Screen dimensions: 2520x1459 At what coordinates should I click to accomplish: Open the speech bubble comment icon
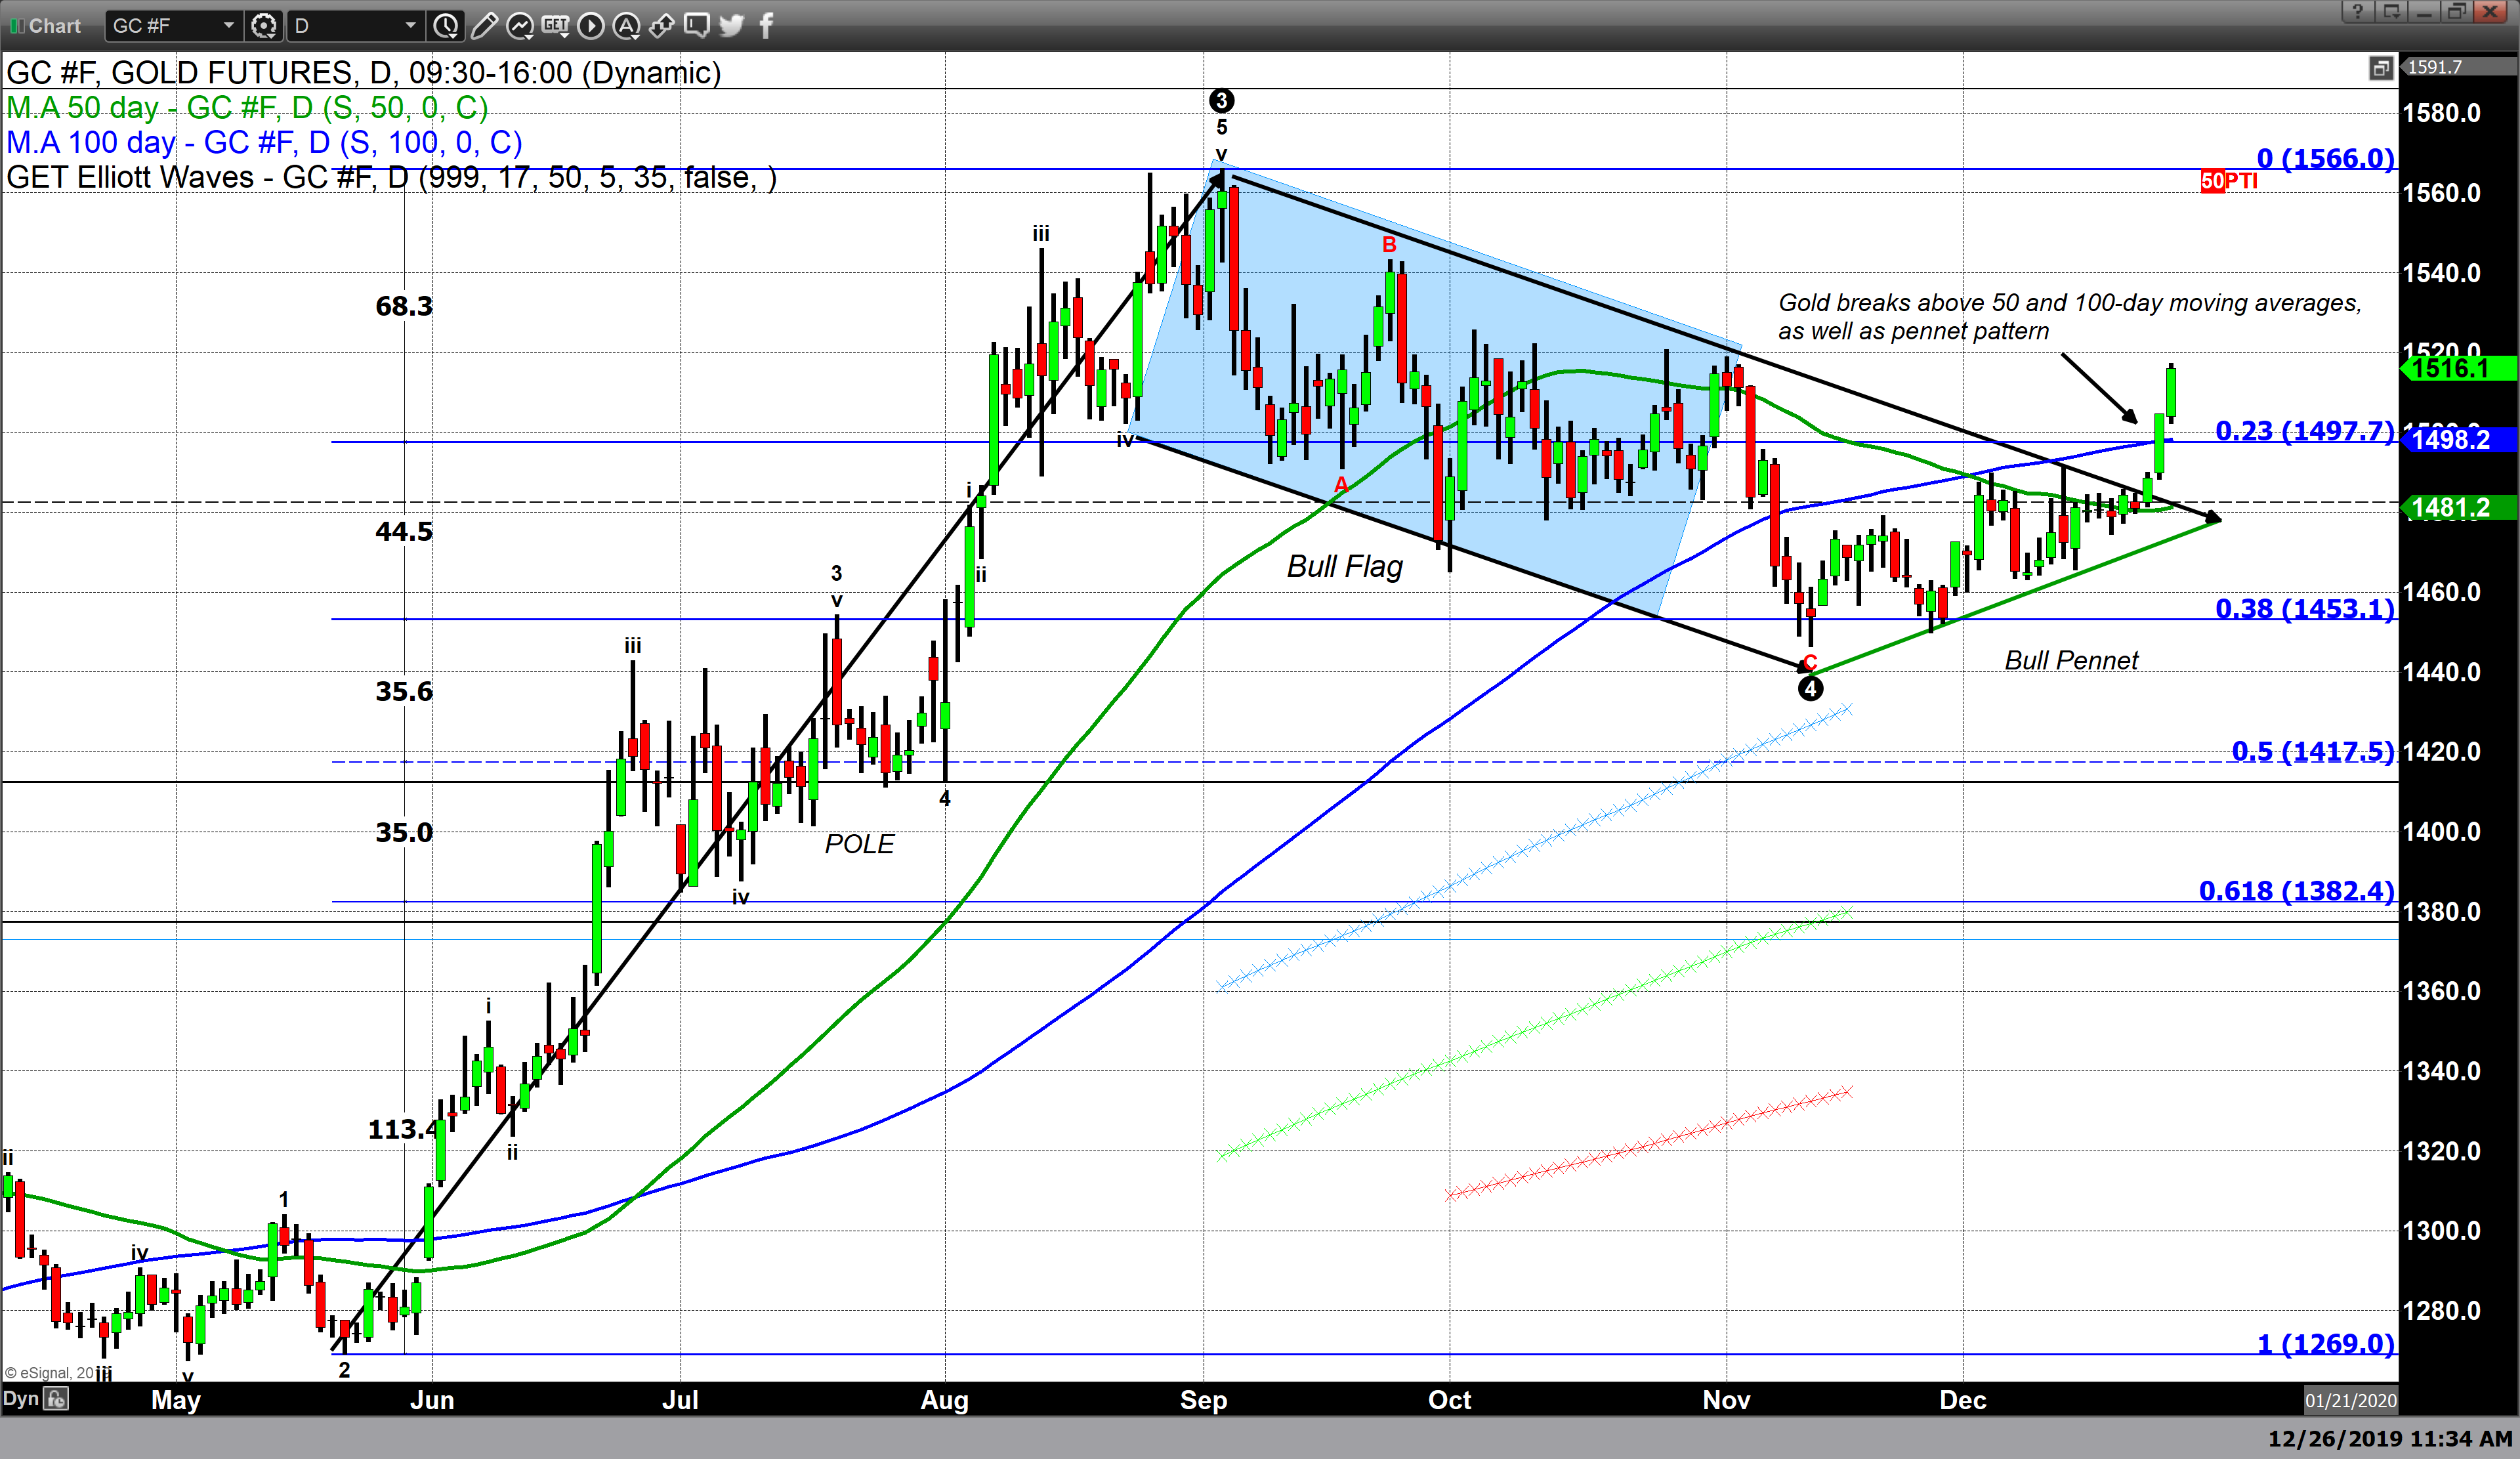tap(697, 26)
